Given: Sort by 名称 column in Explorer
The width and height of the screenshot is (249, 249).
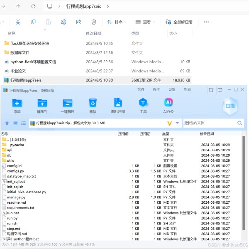Looking at the screenshot, I should [x=12, y=33].
